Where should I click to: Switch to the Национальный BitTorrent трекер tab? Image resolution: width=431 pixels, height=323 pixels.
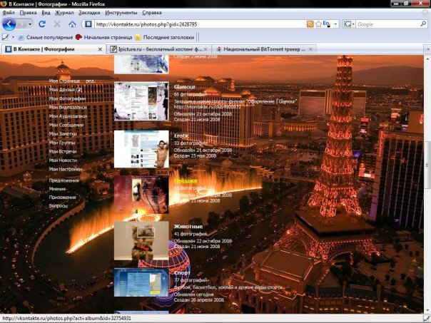pyautogui.click(x=264, y=49)
